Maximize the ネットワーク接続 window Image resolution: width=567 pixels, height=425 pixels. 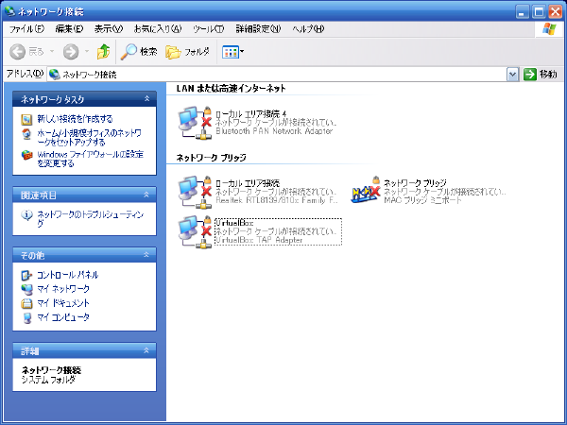click(539, 12)
